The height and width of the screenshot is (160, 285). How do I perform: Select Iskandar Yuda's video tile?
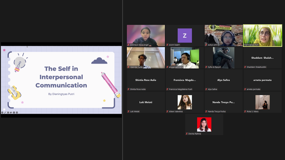pyautogui.click(x=146, y=58)
